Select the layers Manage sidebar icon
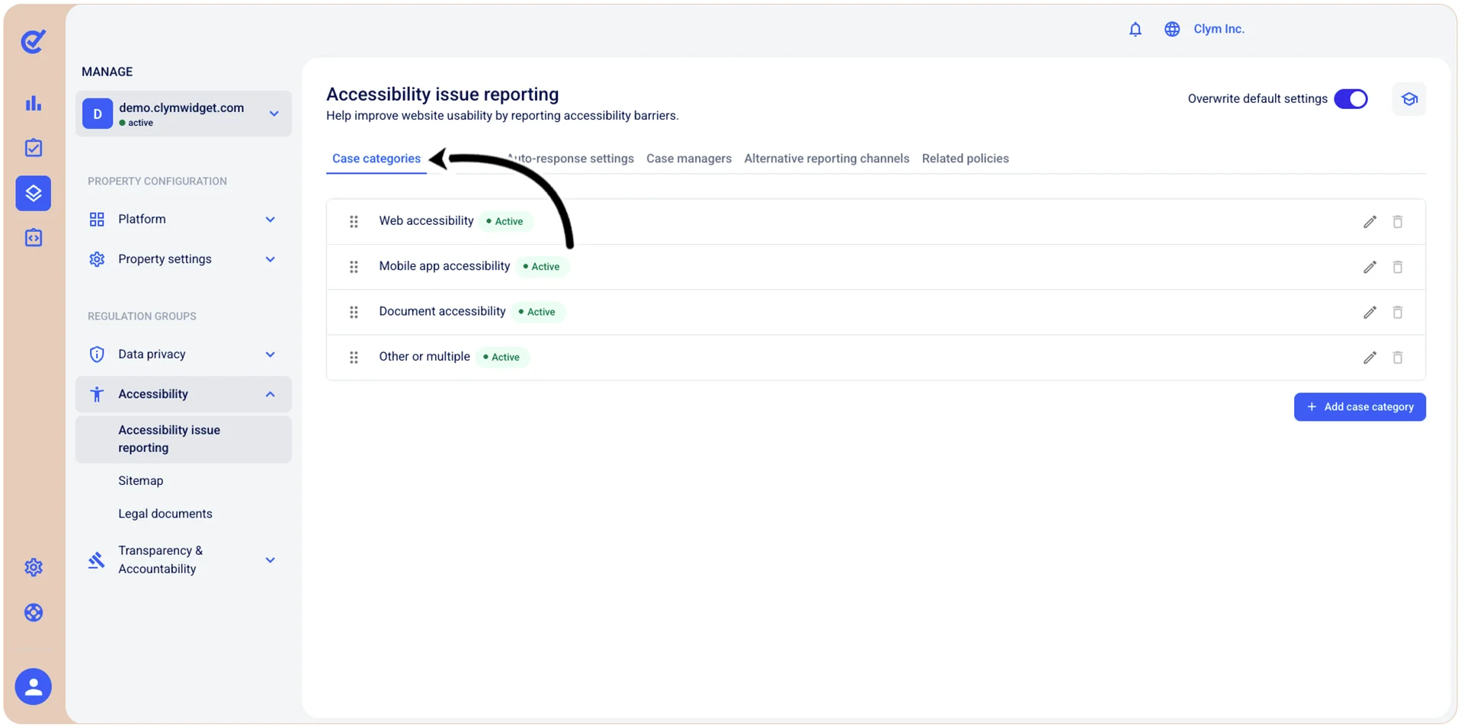This screenshot has height=728, width=1461. [x=34, y=193]
